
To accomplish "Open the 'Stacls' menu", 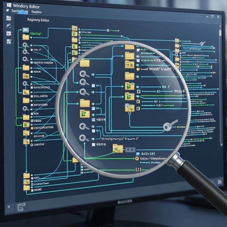I will 15,11.
